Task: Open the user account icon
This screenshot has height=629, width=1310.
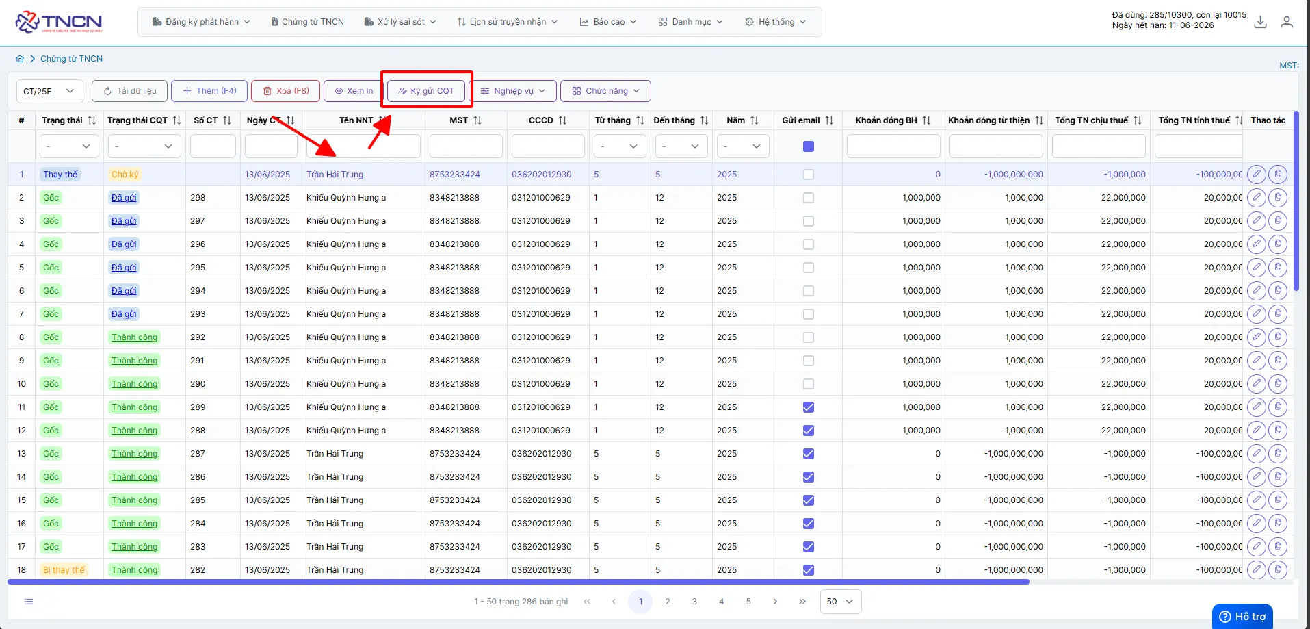Action: click(x=1287, y=22)
